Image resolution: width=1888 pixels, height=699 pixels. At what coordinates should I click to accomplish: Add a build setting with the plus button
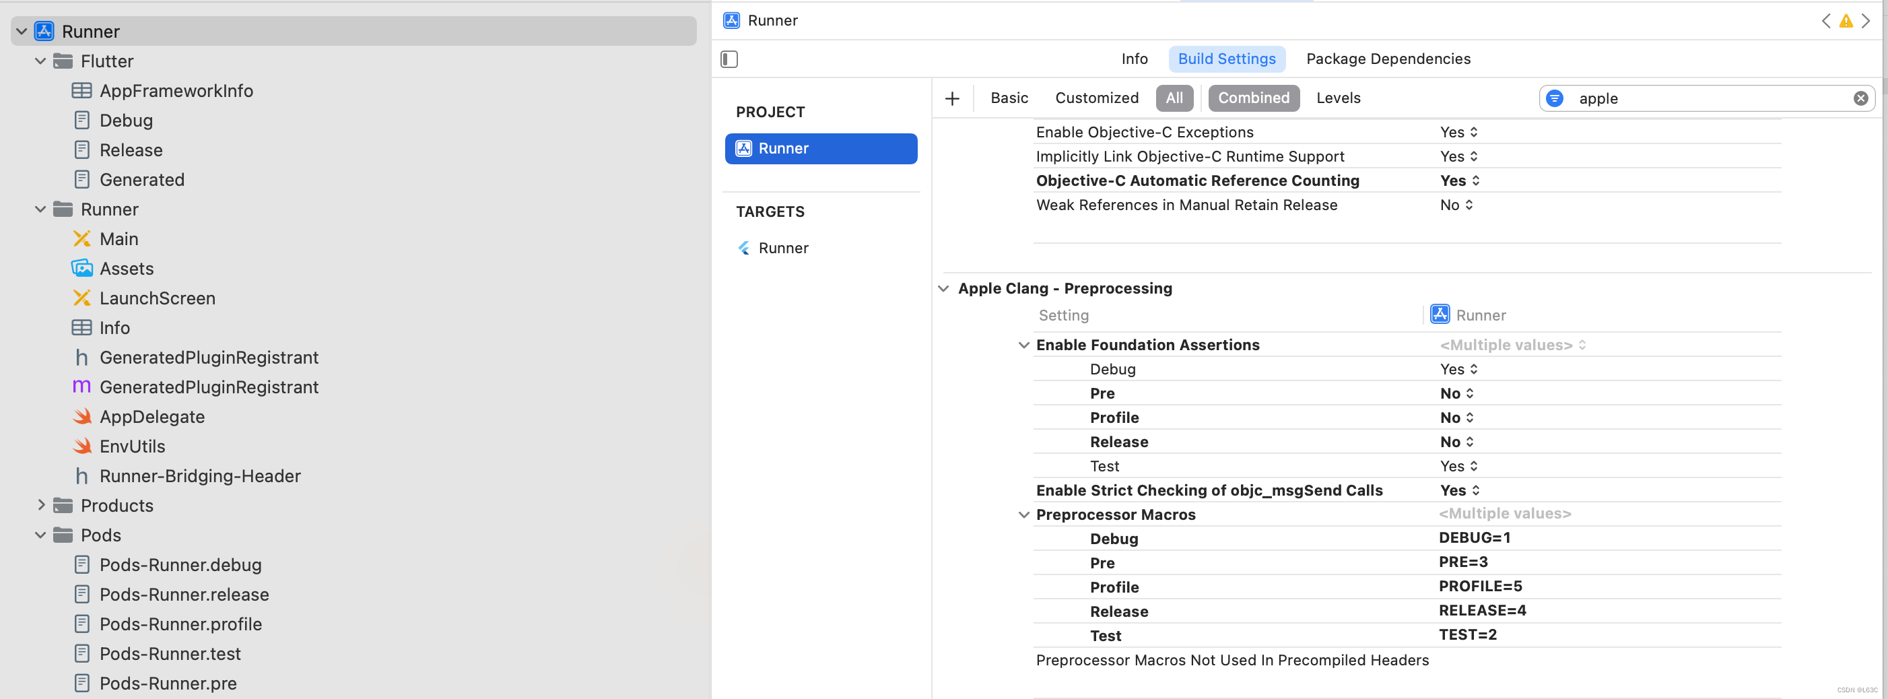point(952,98)
